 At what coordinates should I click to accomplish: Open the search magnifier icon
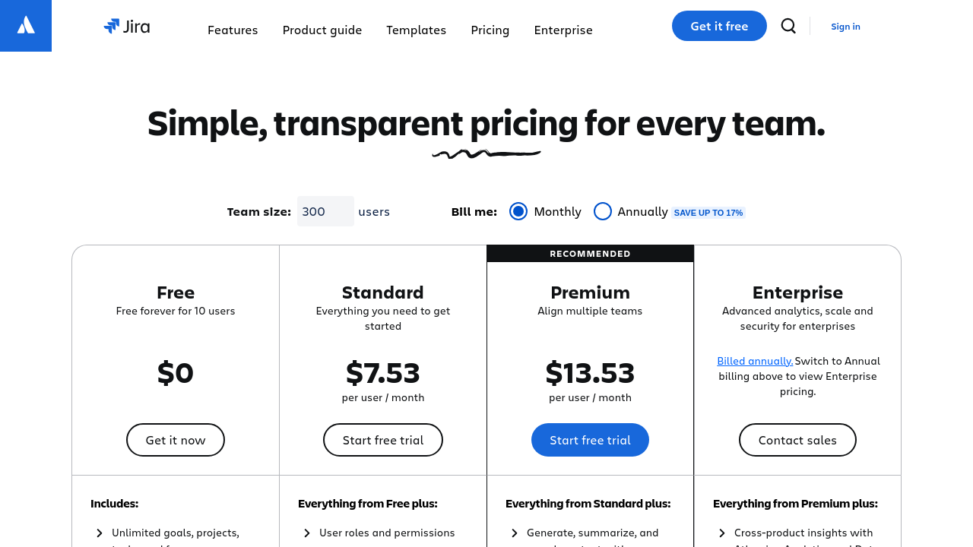pos(788,27)
